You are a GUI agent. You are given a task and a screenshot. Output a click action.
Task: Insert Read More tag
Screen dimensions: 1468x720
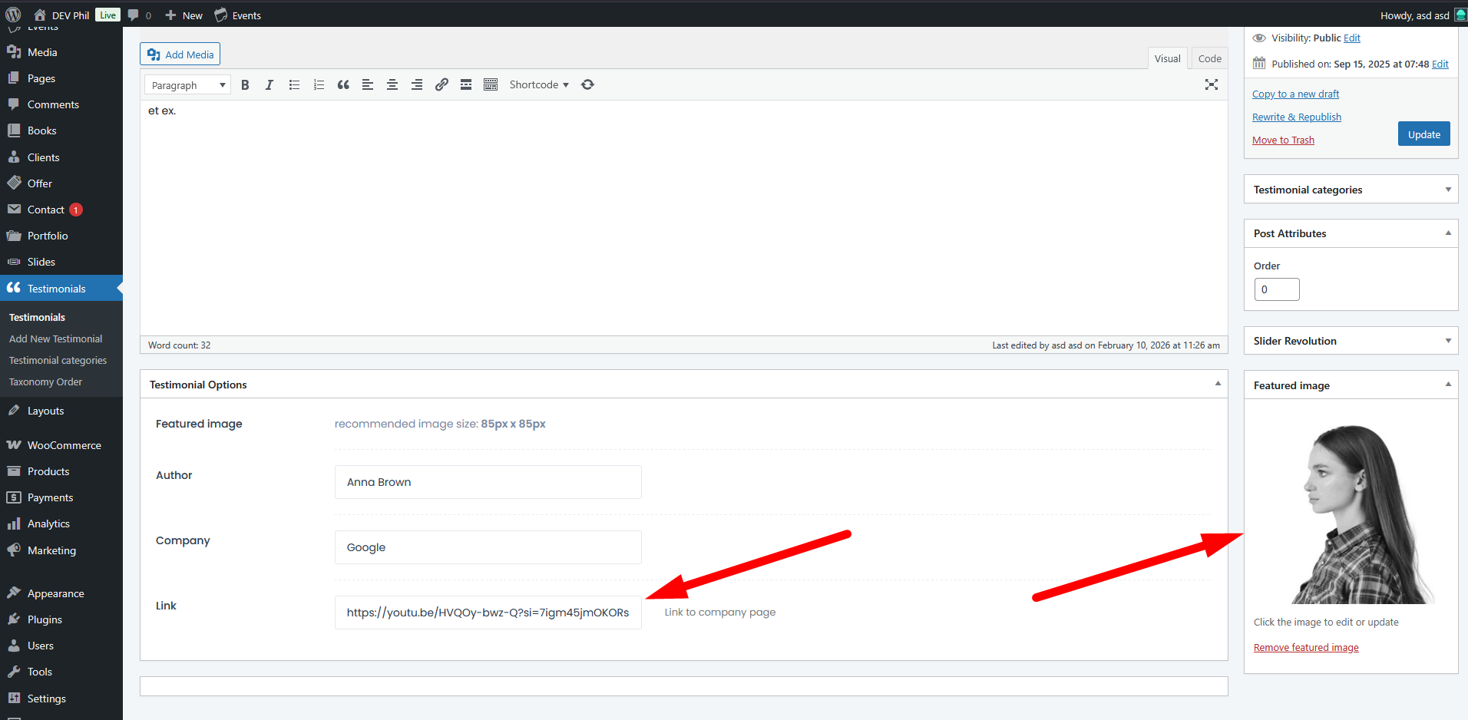pos(466,85)
